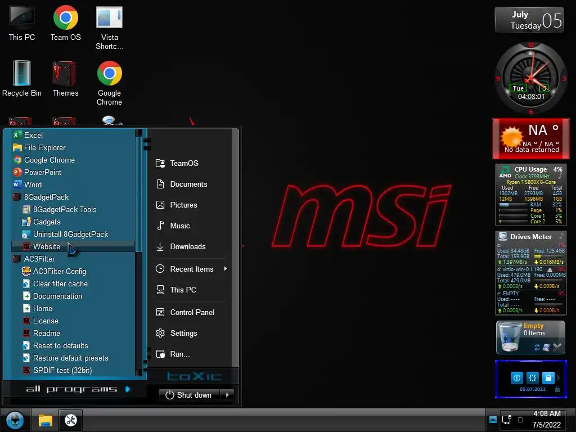Viewport: 576px width, 432px height.
Task: Expand the Recent Items submenu arrow
Action: tap(226, 269)
